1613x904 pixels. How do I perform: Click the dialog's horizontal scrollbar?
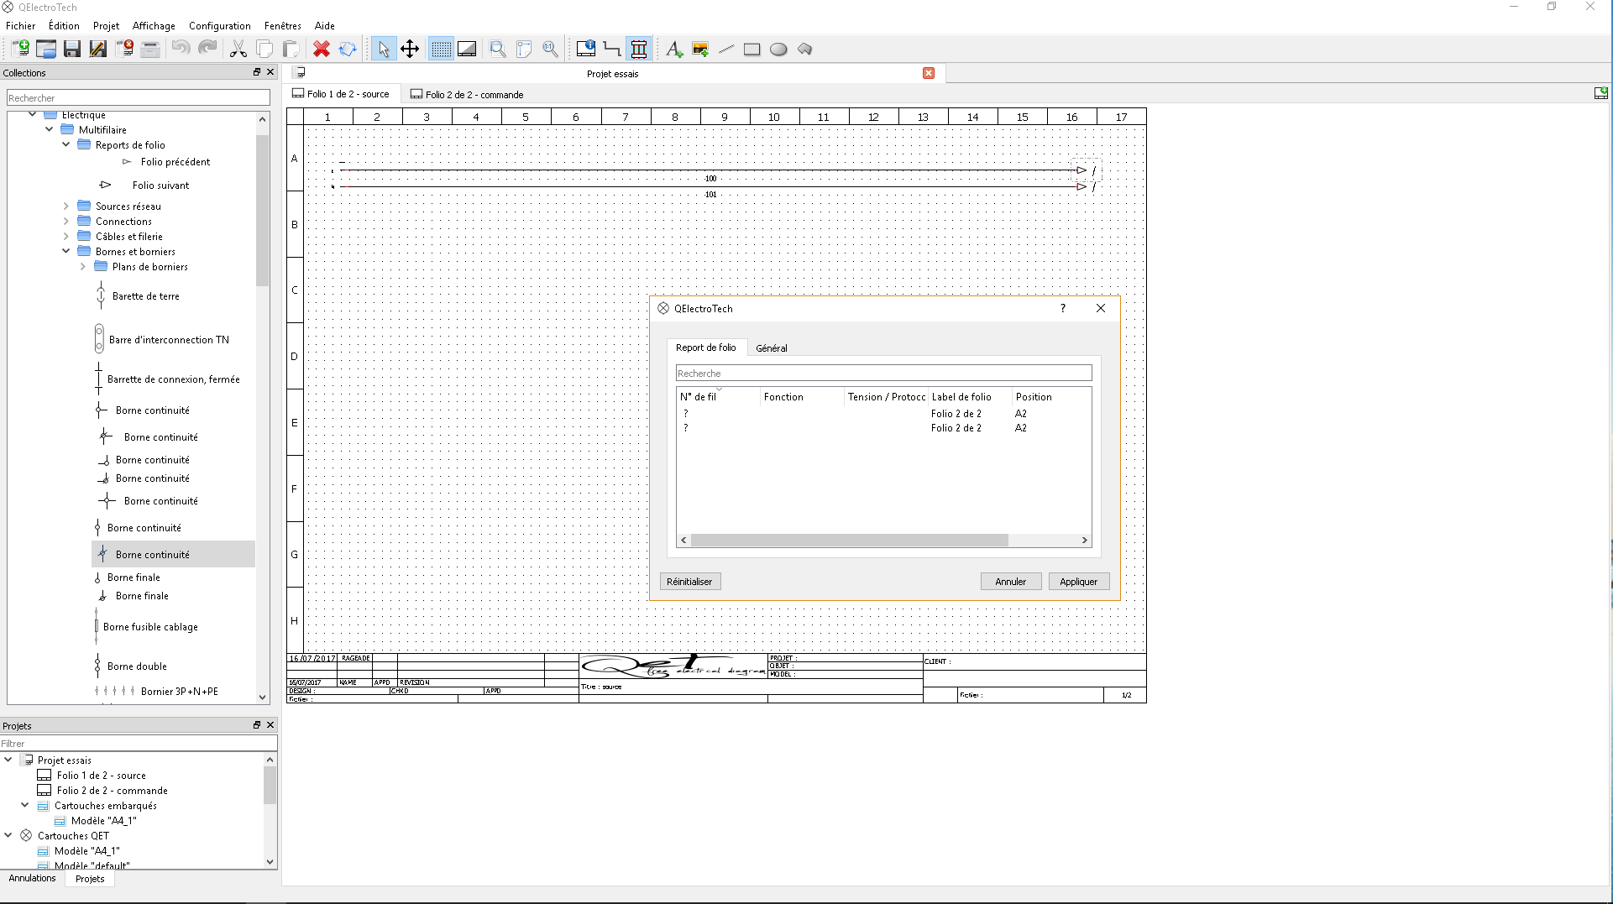848,541
